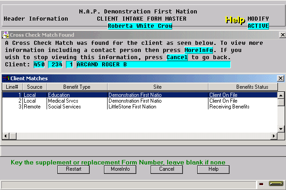Click the Restart button
The height and width of the screenshot is (190, 286).
(x=74, y=169)
